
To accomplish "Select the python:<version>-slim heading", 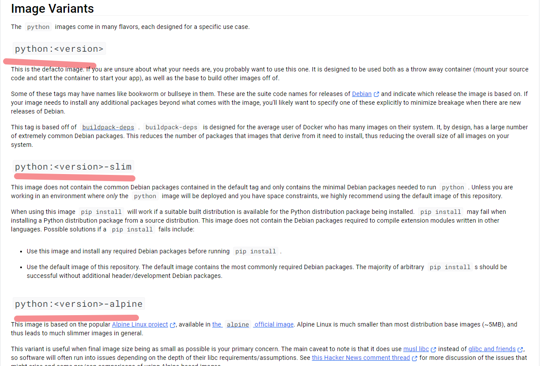I will (73, 167).
